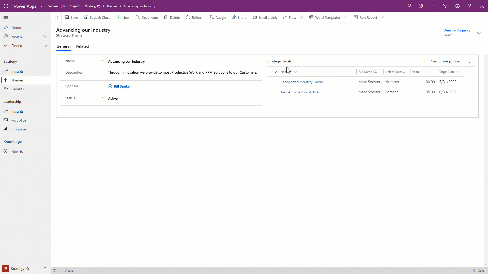Image resolution: width=488 pixels, height=274 pixels.
Task: Click the Search magnifier icon in top bar
Action: tap(409, 6)
